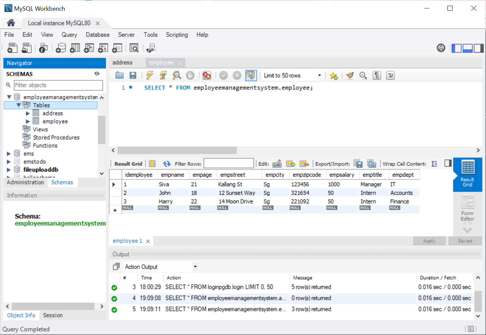Export result grid records to external file
Image resolution: width=486 pixels, height=335 pixels.
point(358,163)
